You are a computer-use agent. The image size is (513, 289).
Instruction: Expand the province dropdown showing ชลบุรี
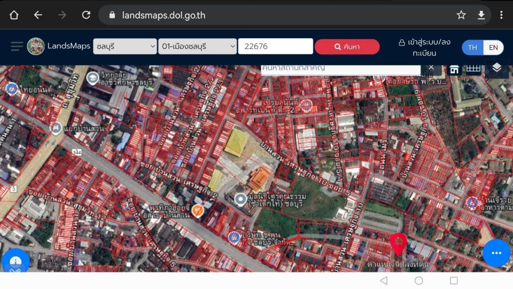[125, 46]
